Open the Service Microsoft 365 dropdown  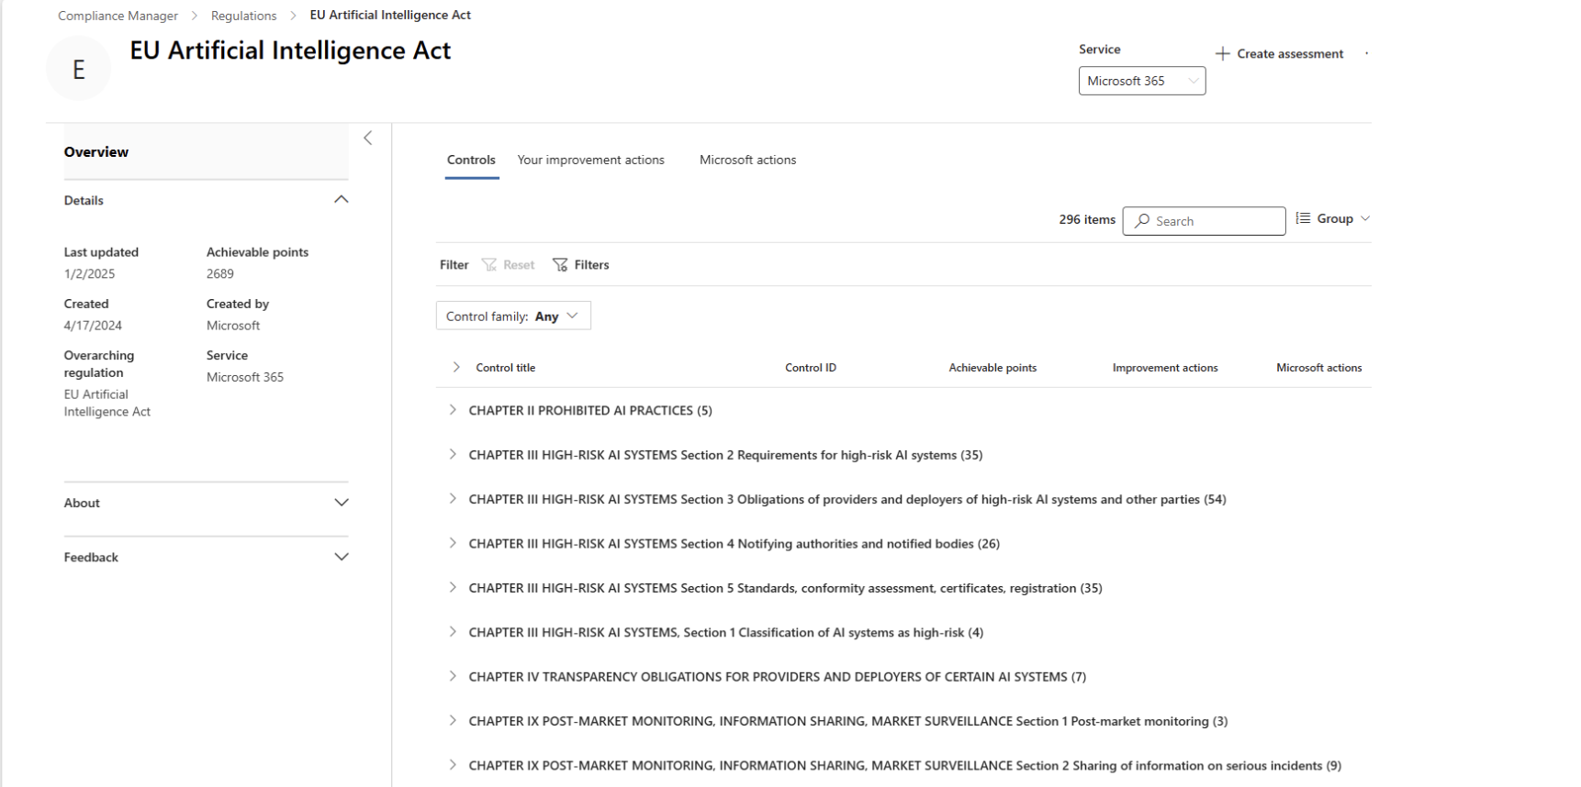tap(1142, 81)
